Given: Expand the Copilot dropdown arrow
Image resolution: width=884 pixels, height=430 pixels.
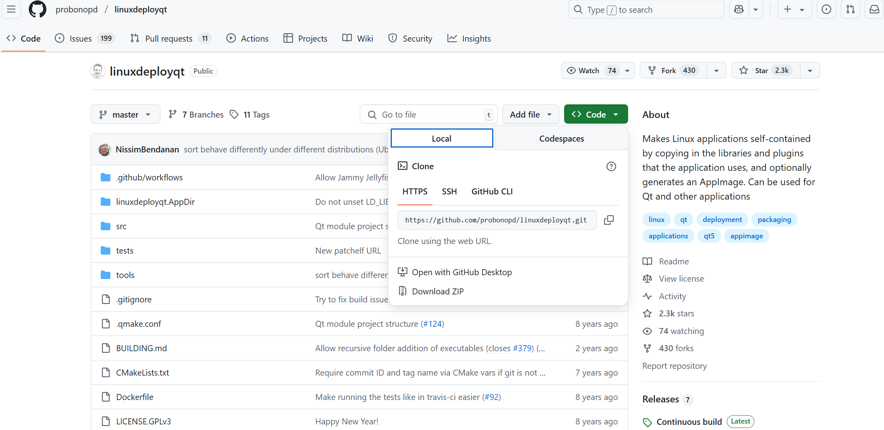Looking at the screenshot, I should click(756, 9).
